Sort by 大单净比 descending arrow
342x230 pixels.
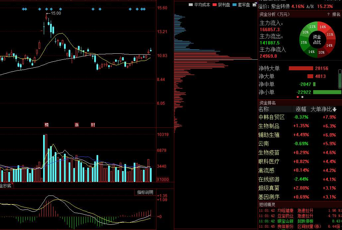click(335, 109)
